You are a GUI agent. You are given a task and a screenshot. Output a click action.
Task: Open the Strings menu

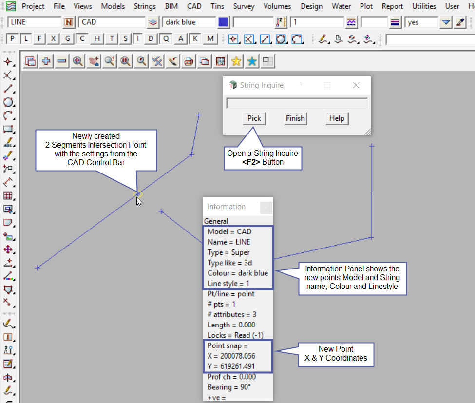(145, 6)
